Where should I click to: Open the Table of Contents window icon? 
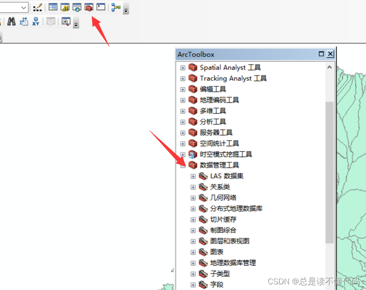[53, 7]
